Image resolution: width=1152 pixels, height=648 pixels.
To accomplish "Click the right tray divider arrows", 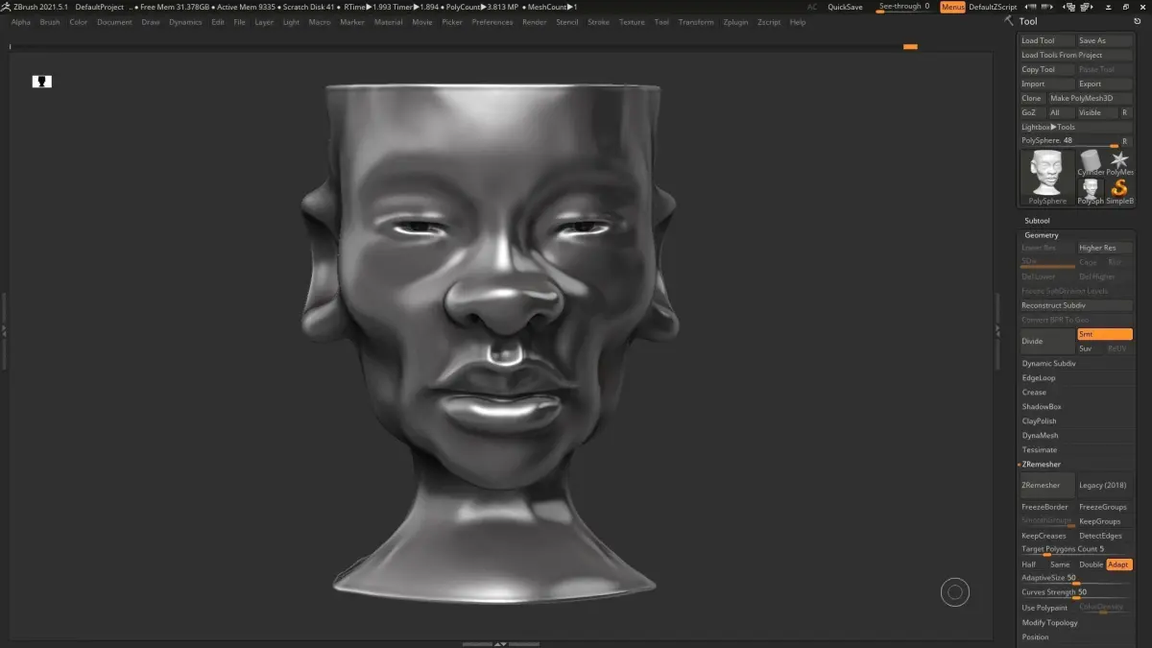I will click(998, 329).
